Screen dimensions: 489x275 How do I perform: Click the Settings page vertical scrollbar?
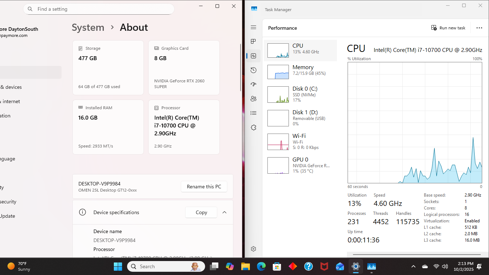[x=241, y=68]
